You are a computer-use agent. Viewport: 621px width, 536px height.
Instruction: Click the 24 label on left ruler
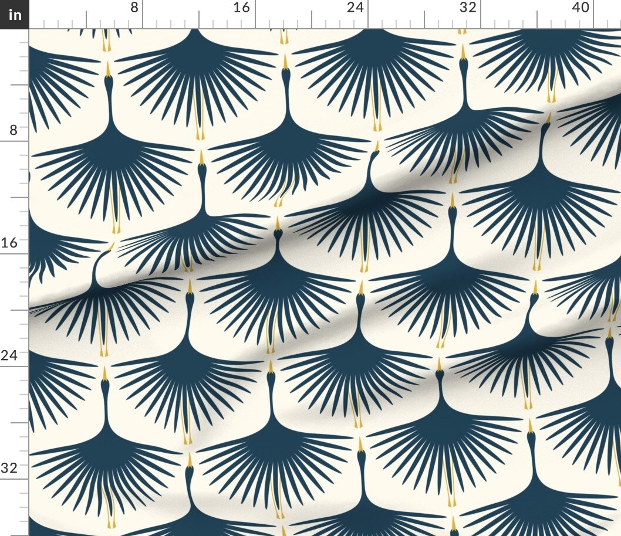click(x=10, y=355)
